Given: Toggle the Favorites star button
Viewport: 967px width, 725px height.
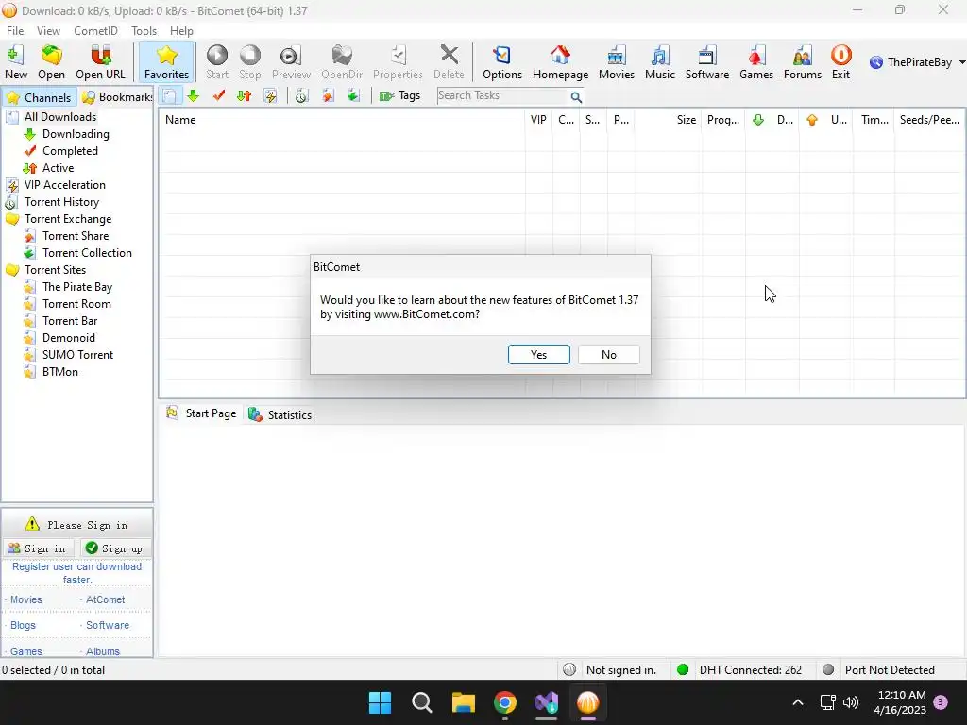Looking at the screenshot, I should [x=166, y=62].
